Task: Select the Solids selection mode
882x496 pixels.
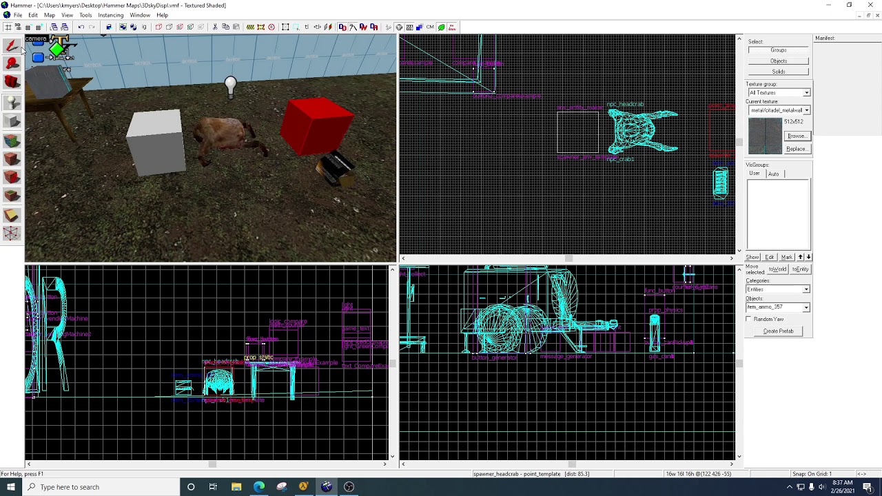Action: click(779, 72)
